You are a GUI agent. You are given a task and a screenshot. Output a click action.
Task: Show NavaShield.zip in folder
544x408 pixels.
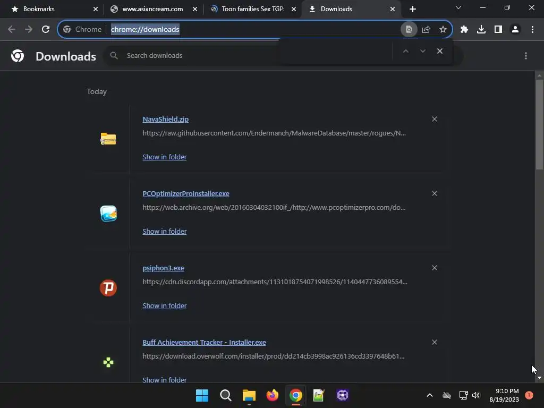165,157
